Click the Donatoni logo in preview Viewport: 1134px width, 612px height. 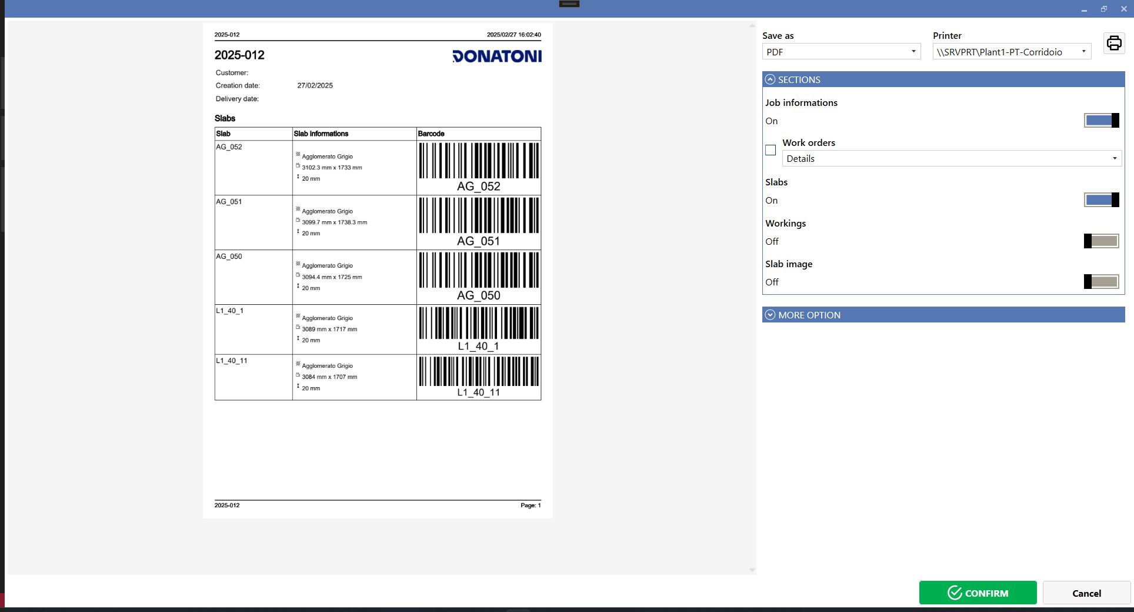click(x=497, y=56)
